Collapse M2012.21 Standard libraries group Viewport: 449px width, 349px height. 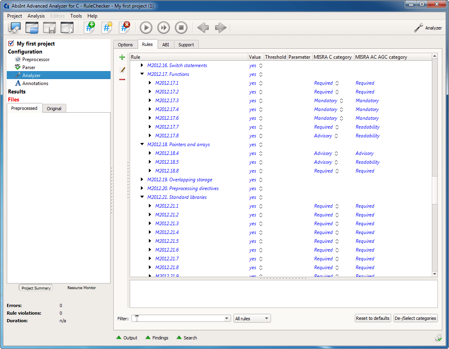(142, 197)
